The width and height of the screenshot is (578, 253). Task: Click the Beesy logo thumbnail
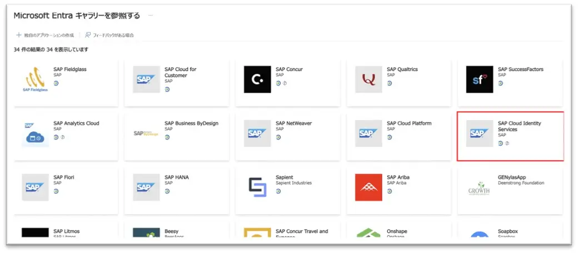point(146,233)
